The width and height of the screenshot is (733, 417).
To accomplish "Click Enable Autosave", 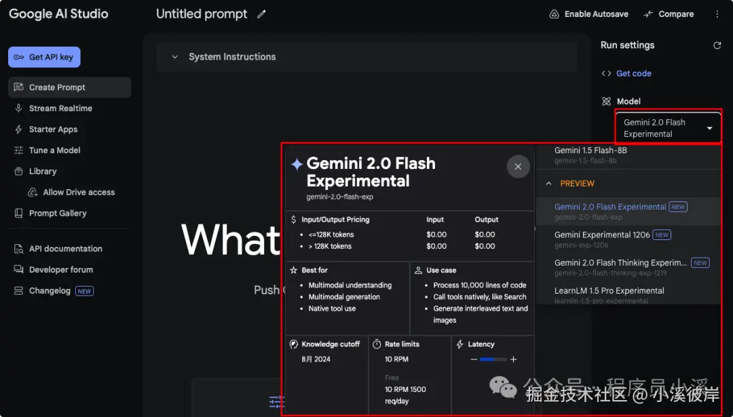I will coord(588,14).
